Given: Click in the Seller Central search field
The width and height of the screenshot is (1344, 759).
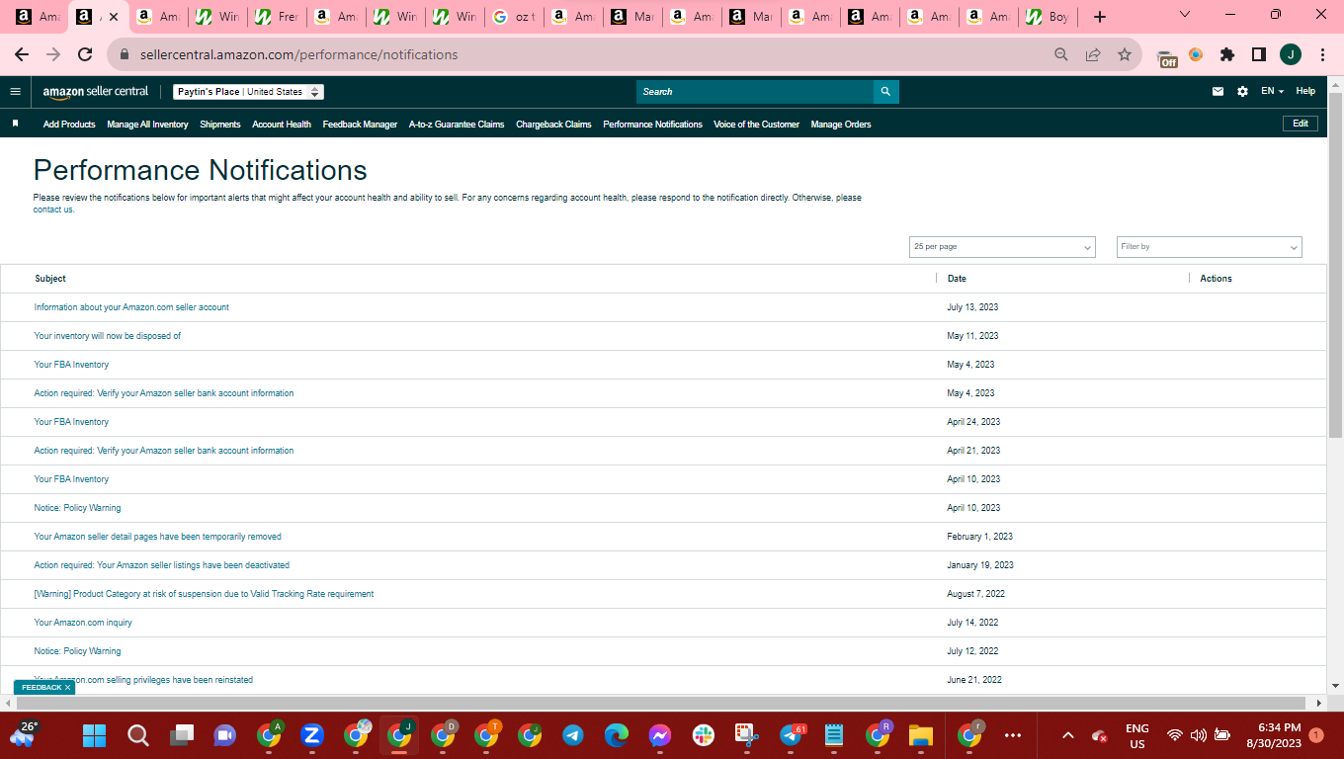Looking at the screenshot, I should click(x=755, y=92).
